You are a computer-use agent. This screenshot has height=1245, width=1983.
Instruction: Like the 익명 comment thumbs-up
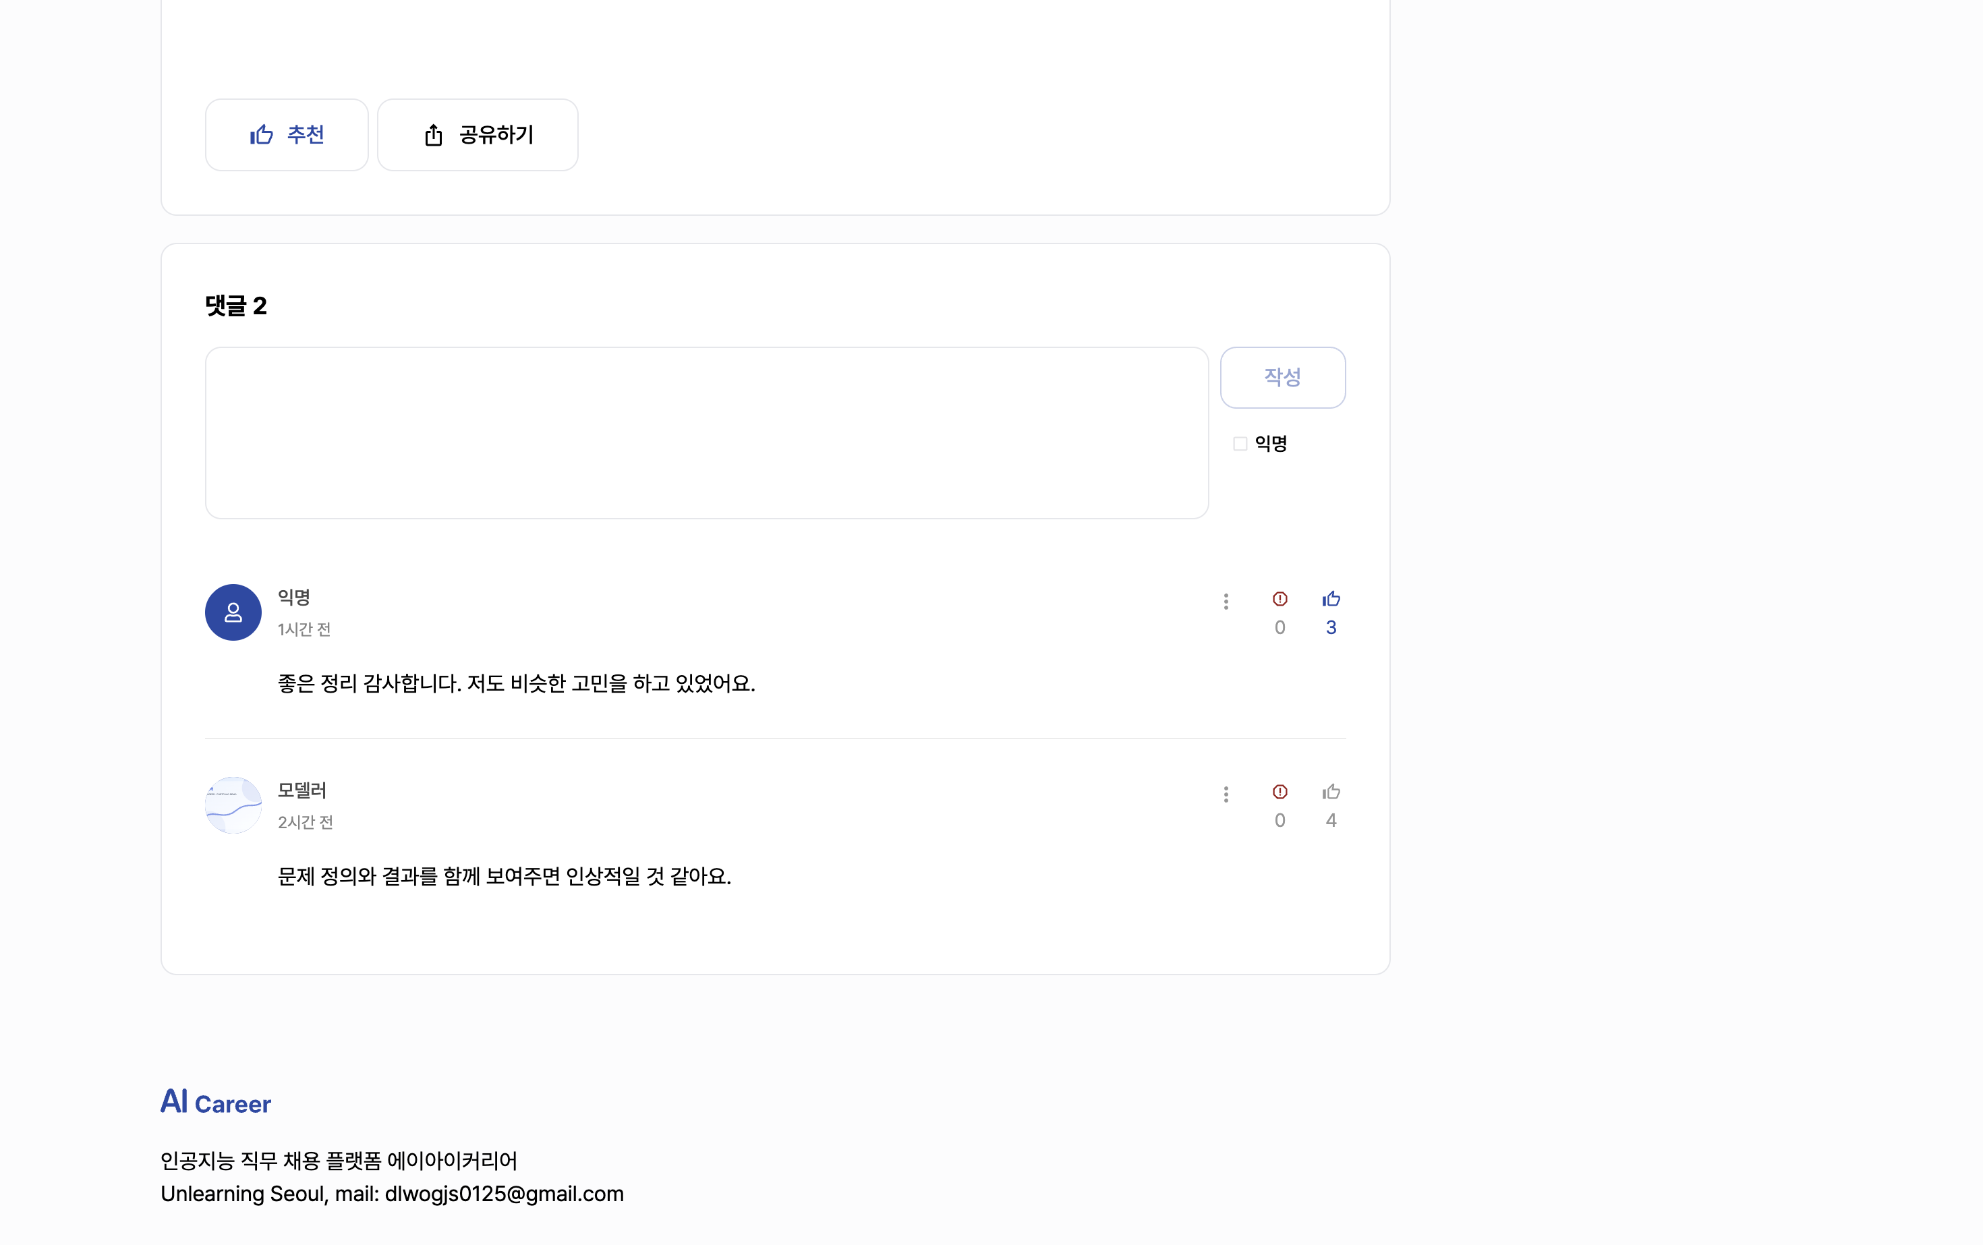tap(1331, 599)
